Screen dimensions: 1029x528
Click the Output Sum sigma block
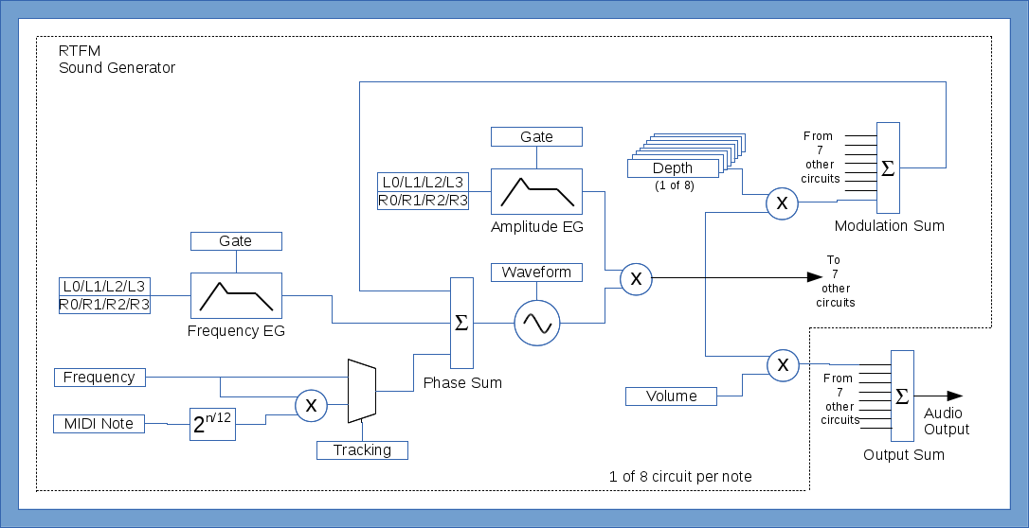(x=902, y=396)
